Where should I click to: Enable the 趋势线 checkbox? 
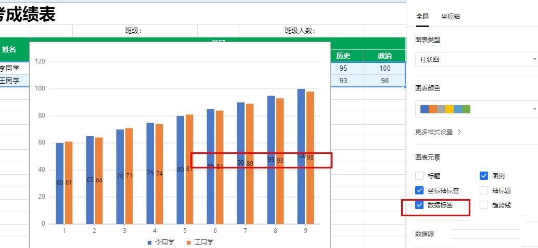[x=484, y=205]
